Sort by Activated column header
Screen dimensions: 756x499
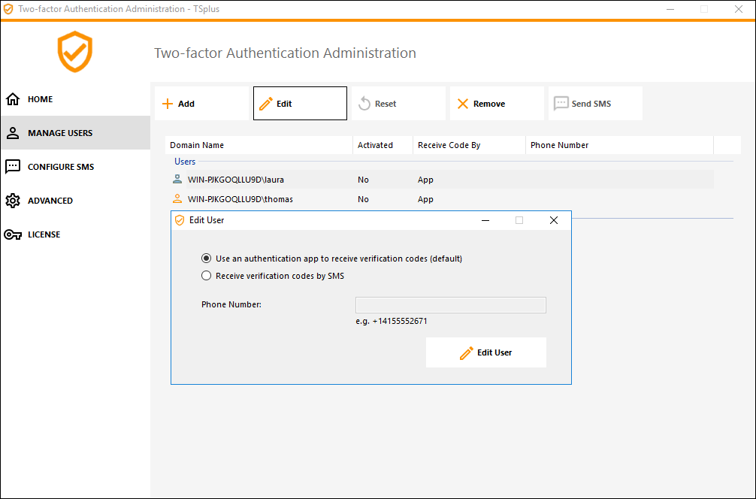click(x=383, y=145)
